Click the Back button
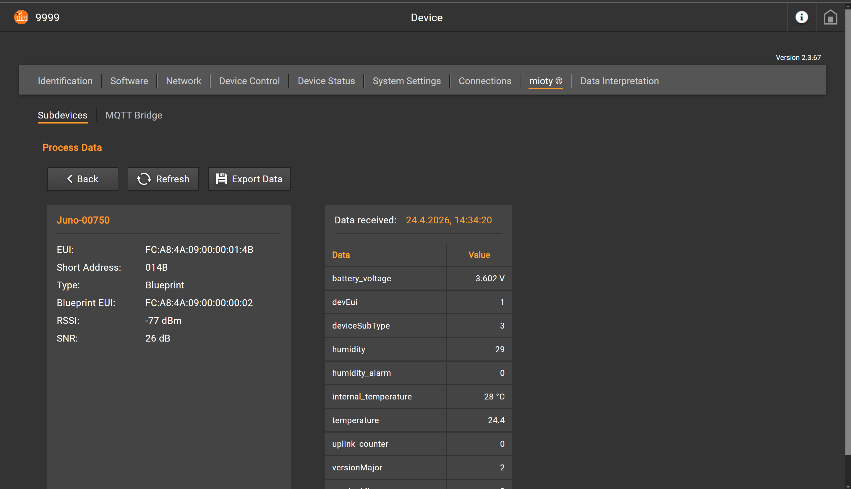This screenshot has width=851, height=489. coord(83,179)
